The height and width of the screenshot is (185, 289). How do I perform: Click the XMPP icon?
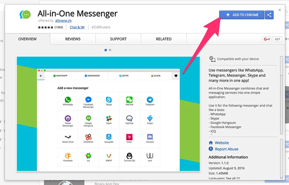click(x=109, y=156)
